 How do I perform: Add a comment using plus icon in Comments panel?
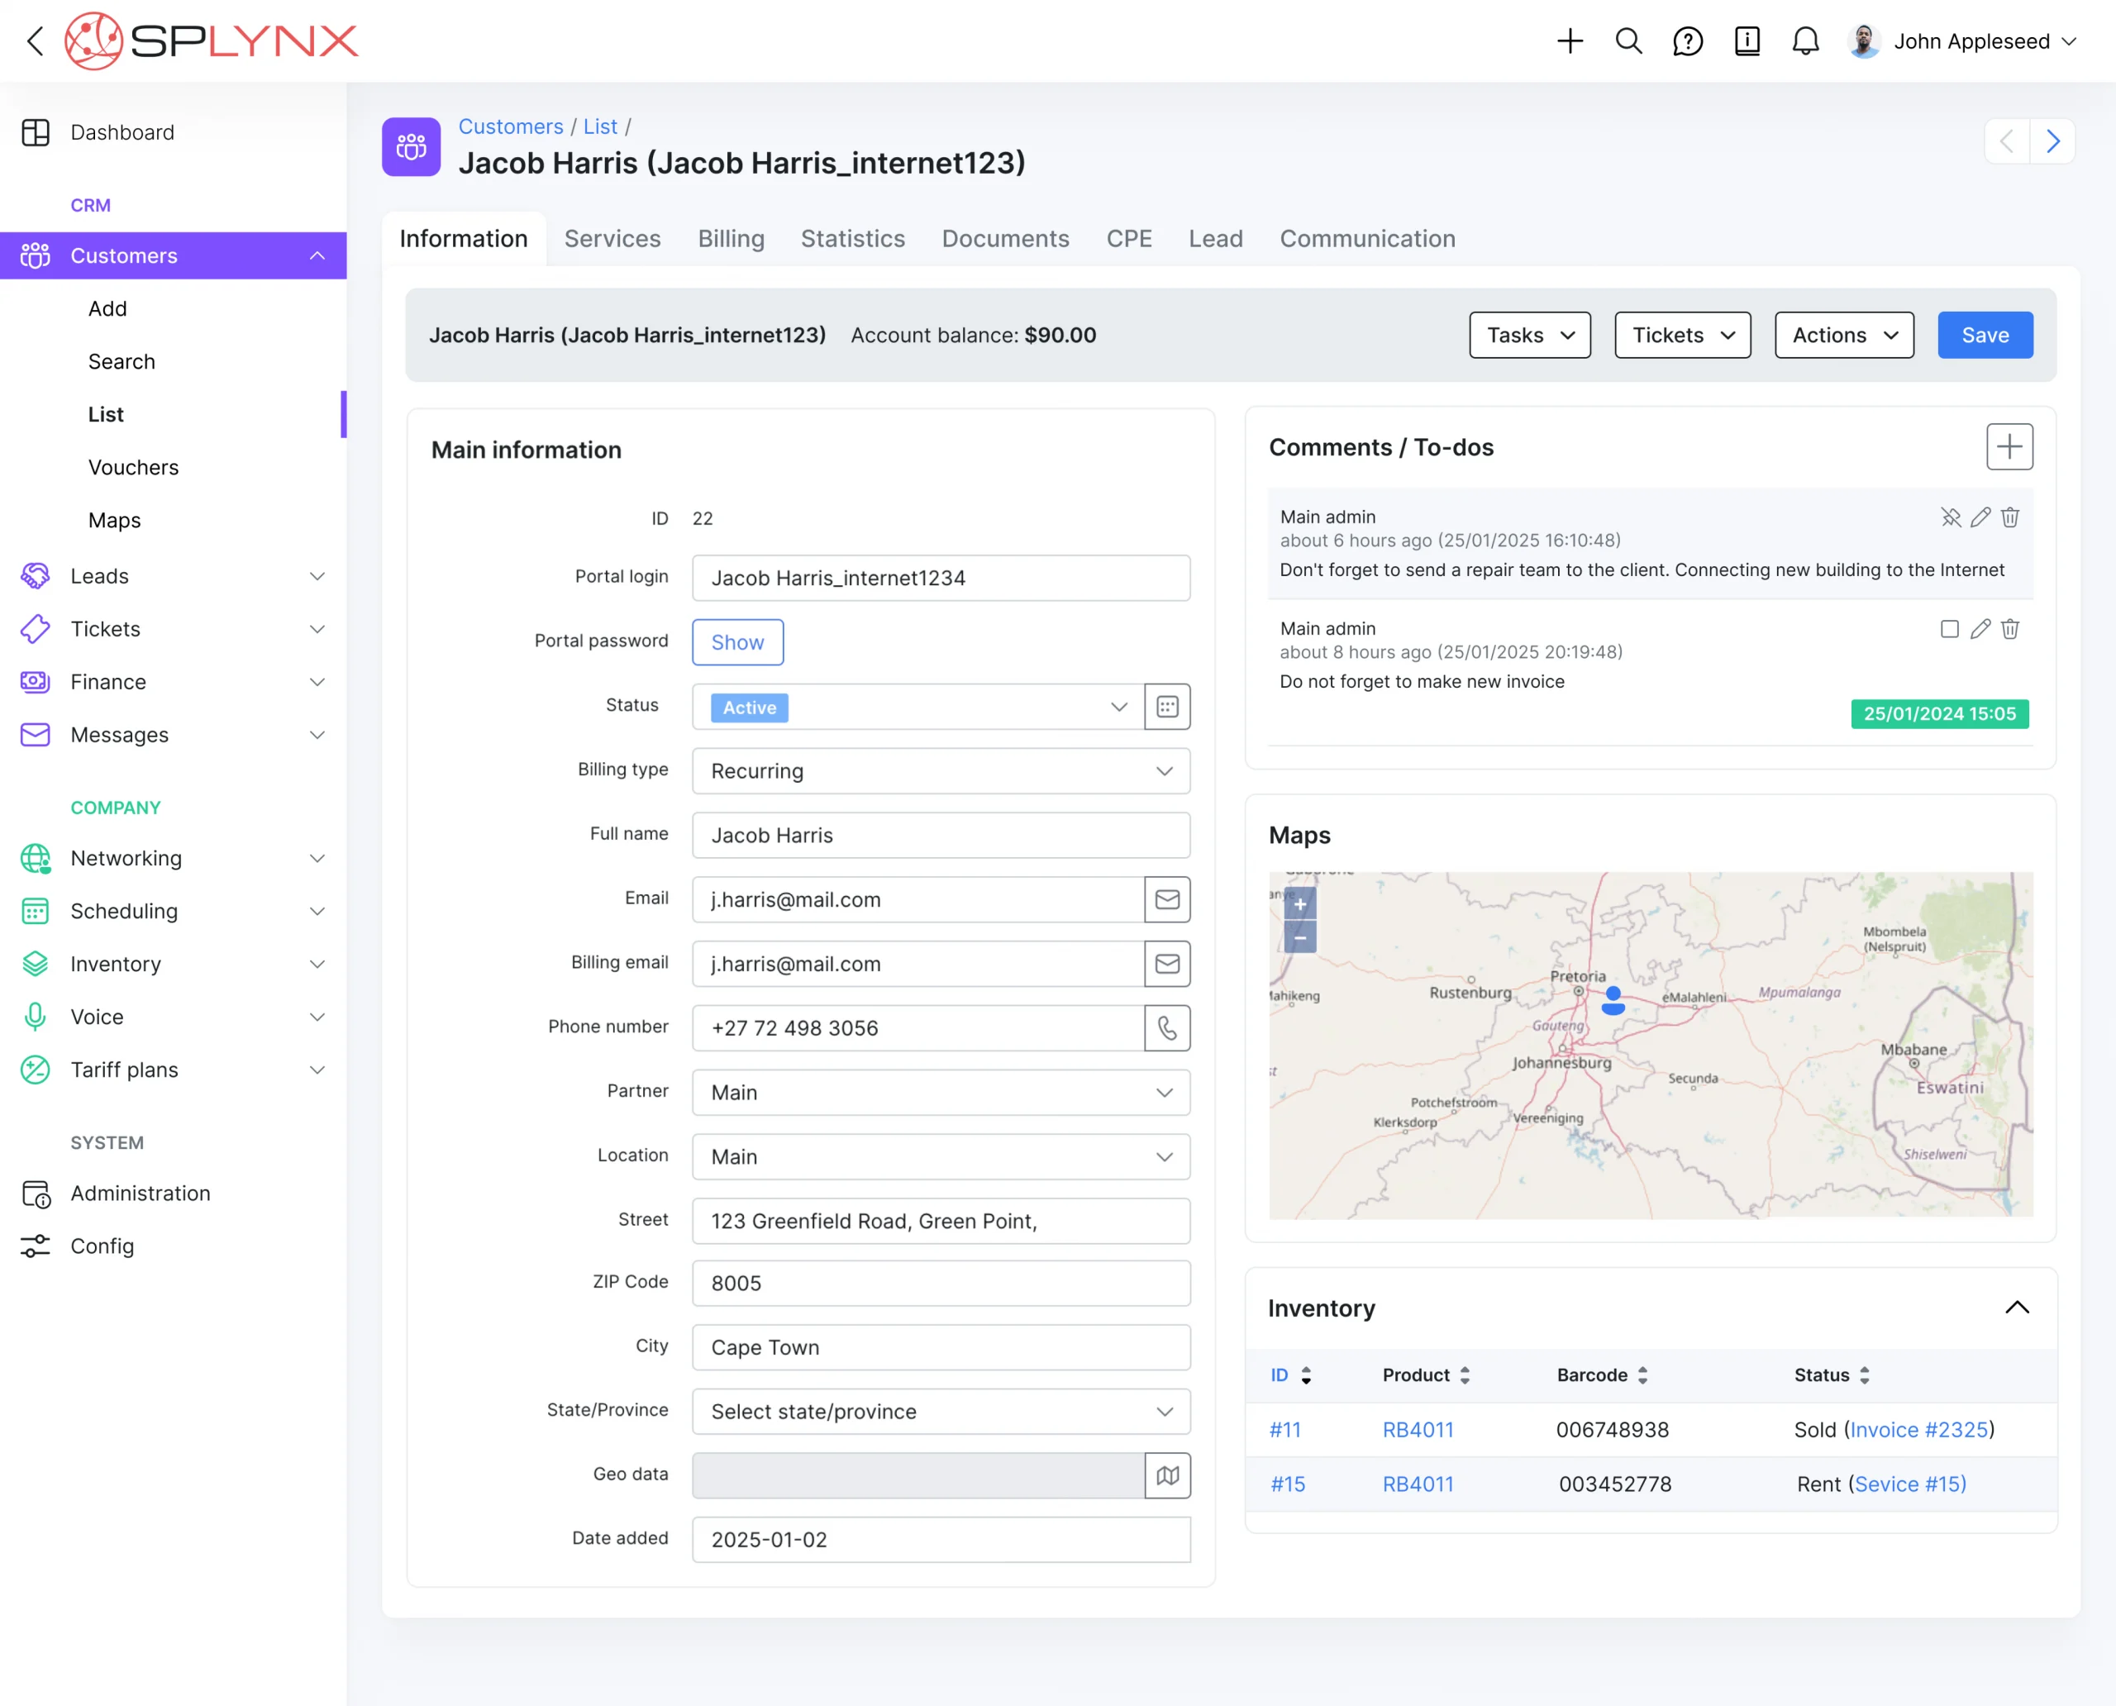point(2010,447)
